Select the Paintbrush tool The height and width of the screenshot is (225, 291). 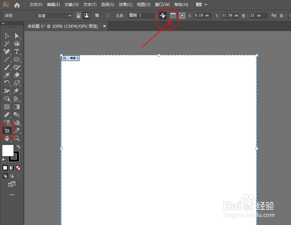coord(7,67)
